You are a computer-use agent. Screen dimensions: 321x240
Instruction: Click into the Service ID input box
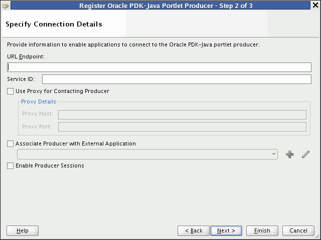click(x=177, y=79)
